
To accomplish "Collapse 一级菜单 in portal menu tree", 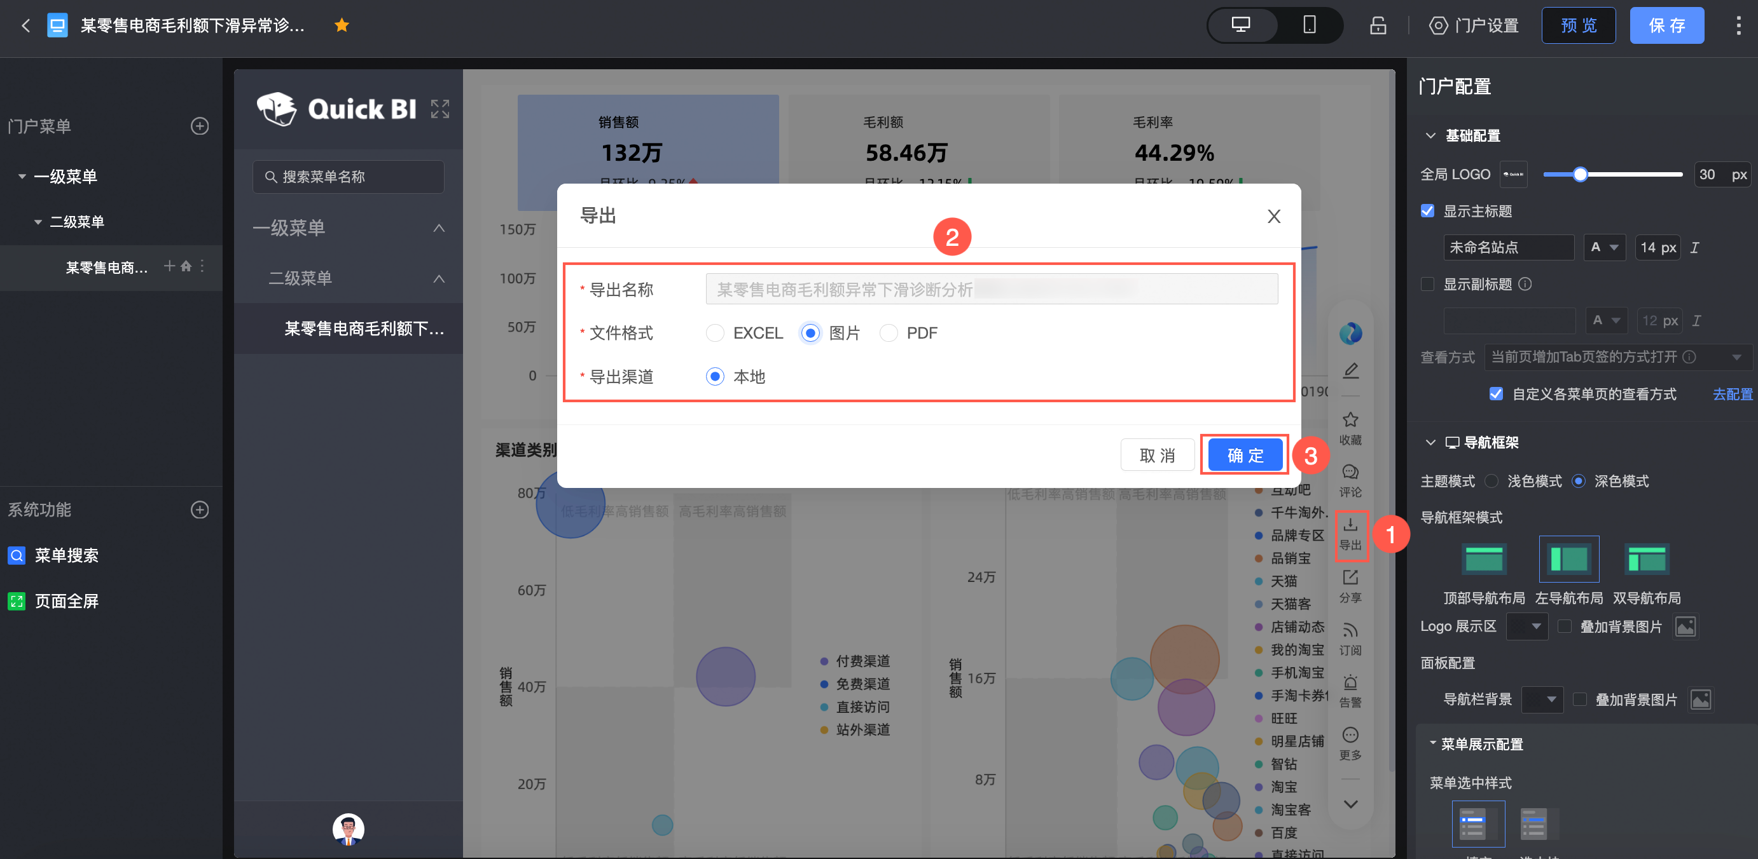I will point(22,177).
